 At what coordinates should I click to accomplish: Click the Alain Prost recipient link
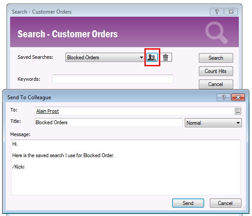(x=47, y=111)
